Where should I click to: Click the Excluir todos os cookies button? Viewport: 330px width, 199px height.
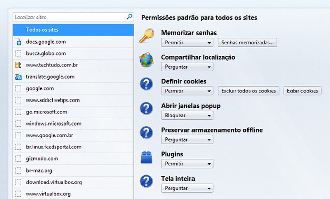pyautogui.click(x=248, y=91)
